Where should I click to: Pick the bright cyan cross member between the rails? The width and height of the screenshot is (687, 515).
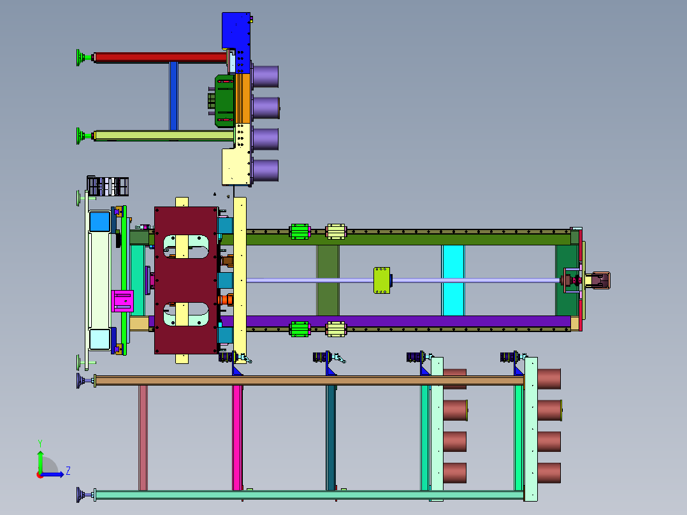click(x=453, y=280)
